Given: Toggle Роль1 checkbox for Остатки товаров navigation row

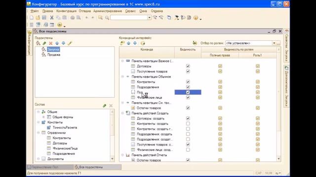Looking at the screenshot, I should [x=258, y=108].
